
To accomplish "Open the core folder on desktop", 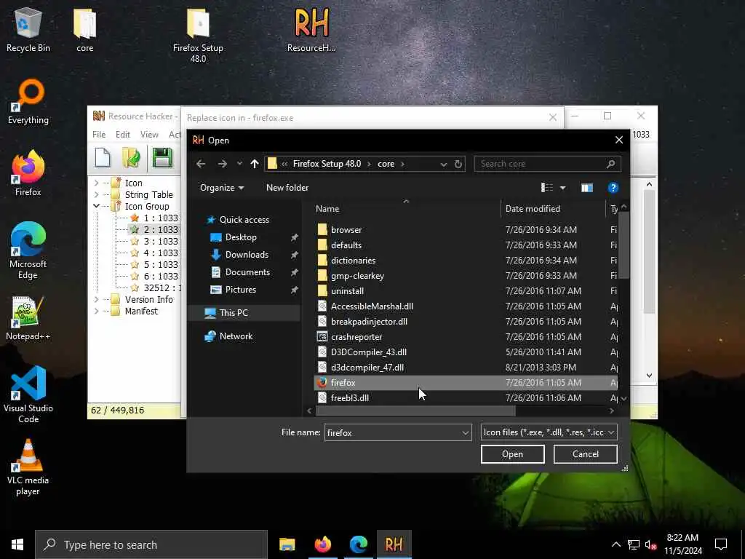I will coord(85,30).
